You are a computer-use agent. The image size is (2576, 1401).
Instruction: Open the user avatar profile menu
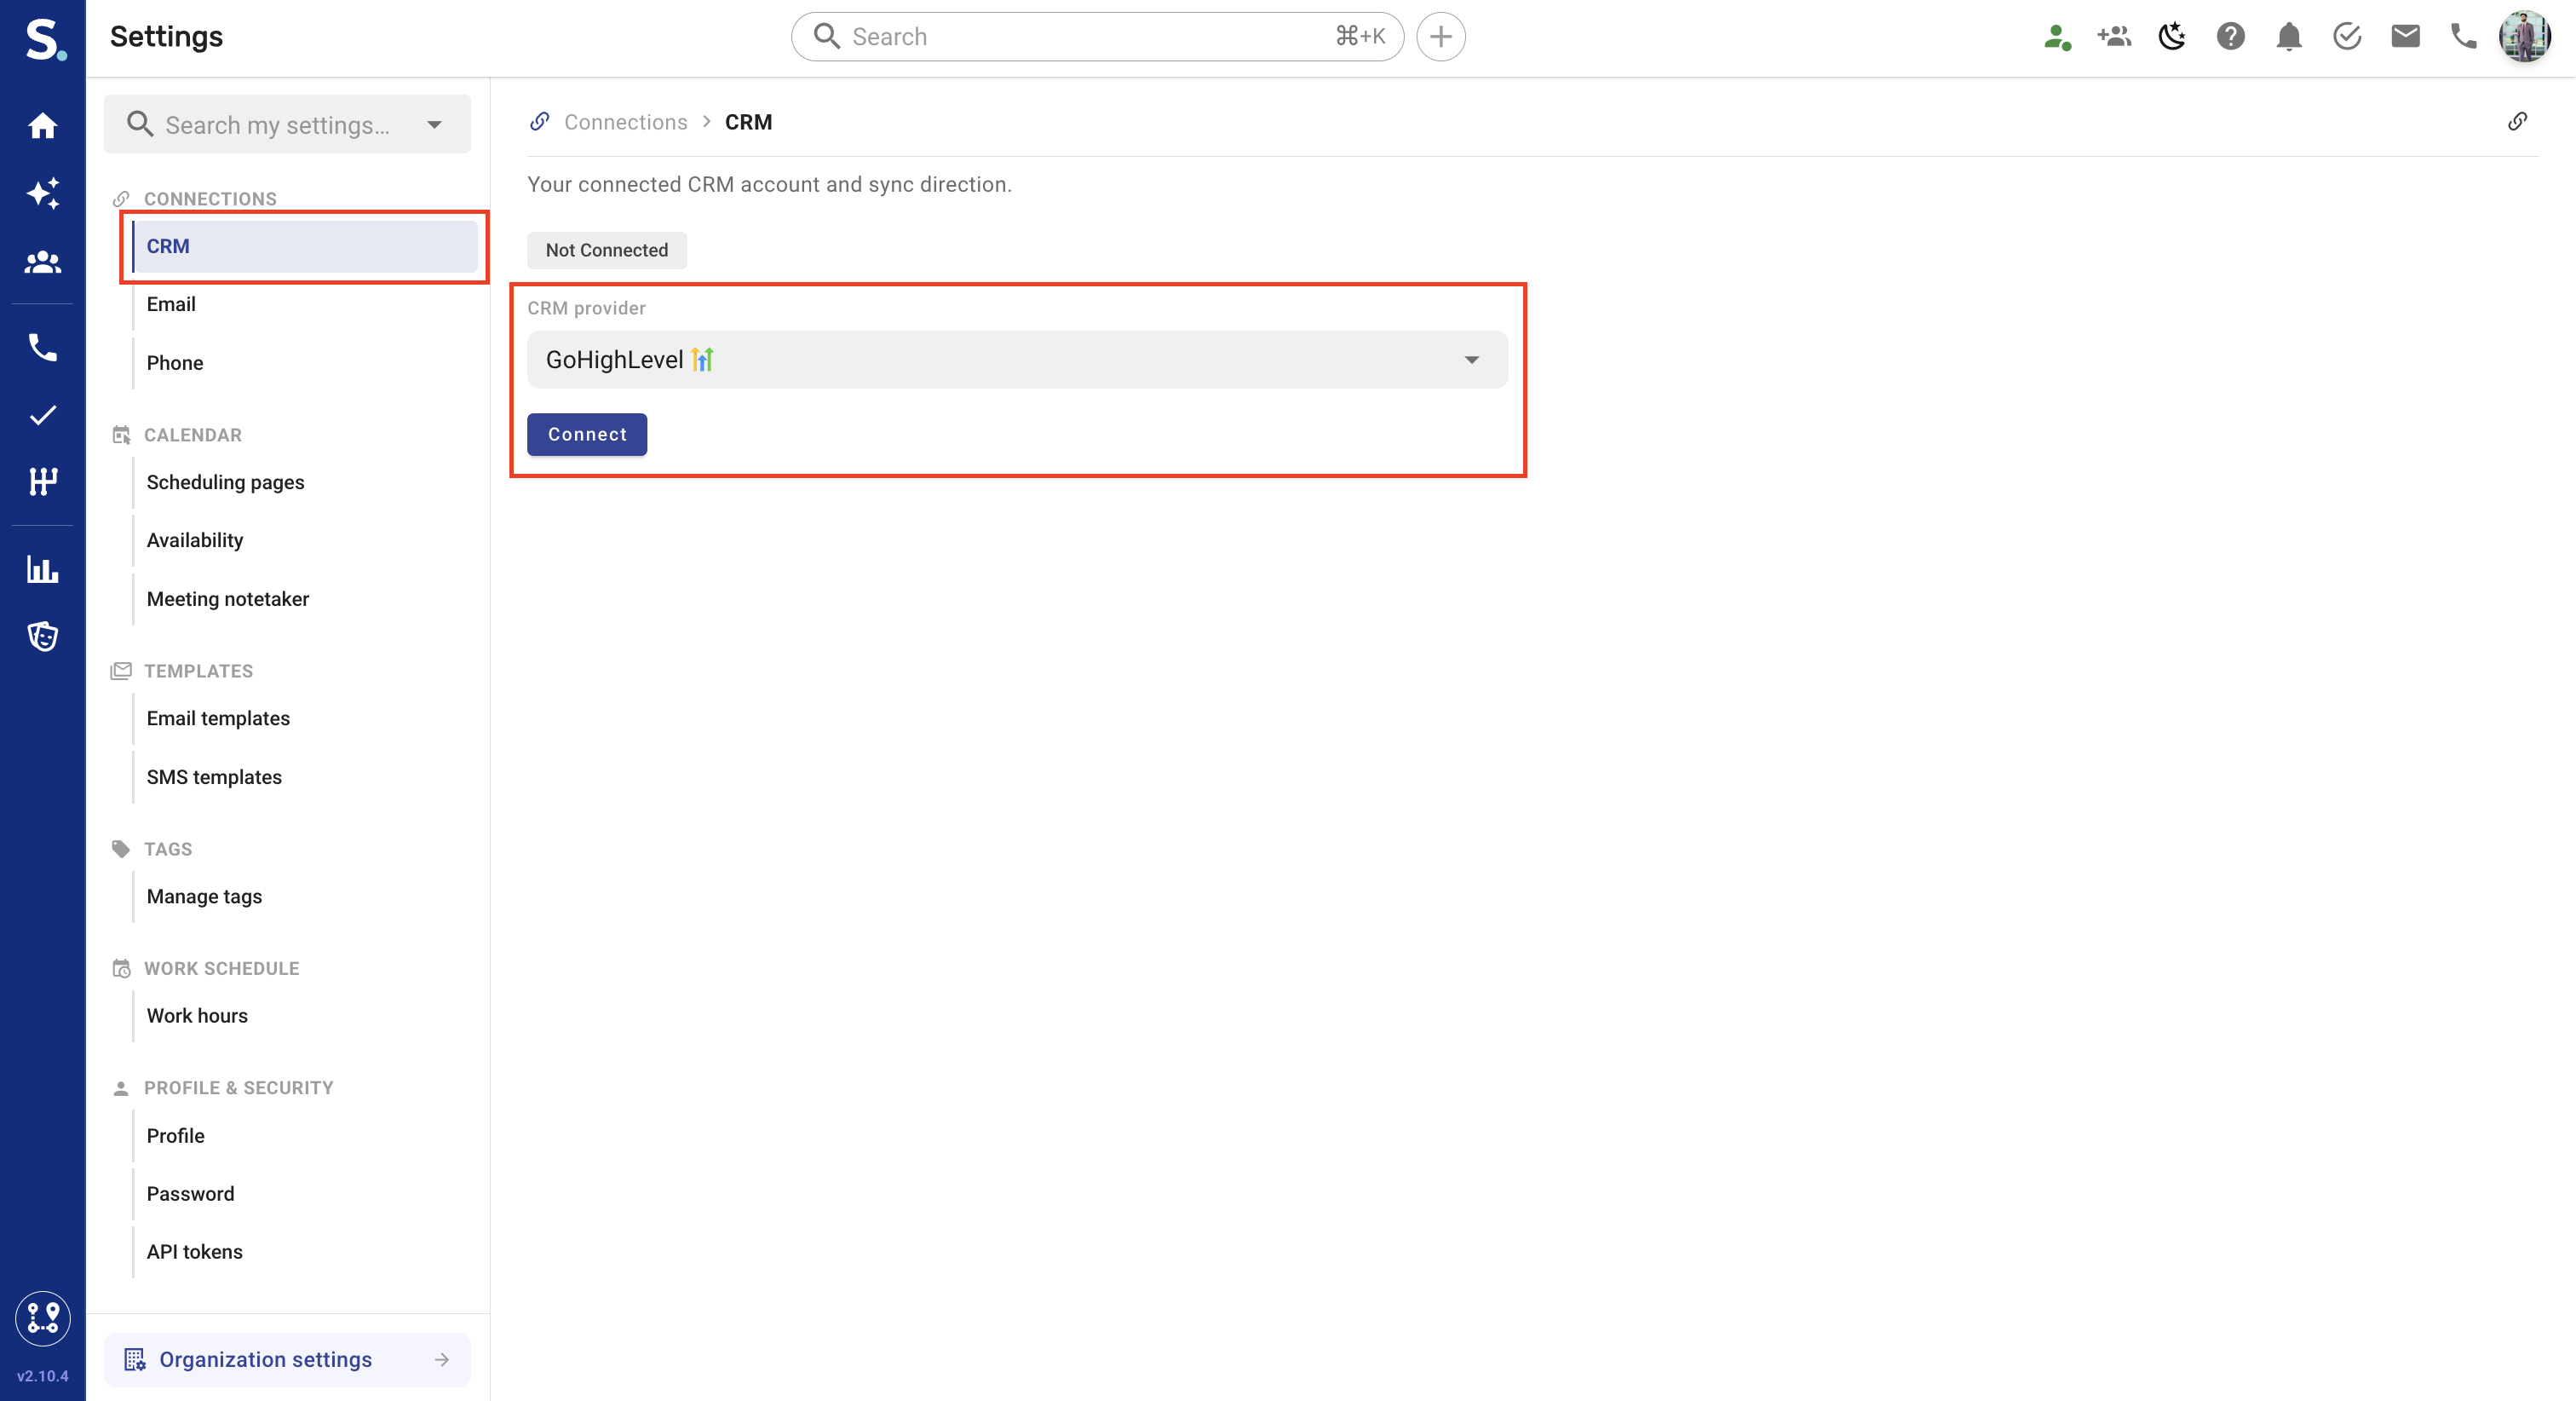[x=2525, y=37]
